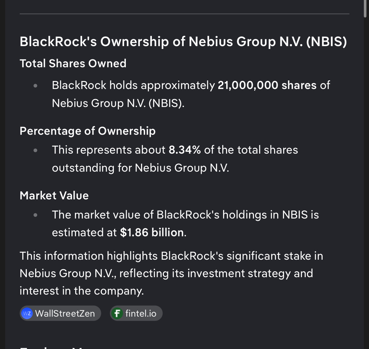The width and height of the screenshot is (369, 349).
Task: Click the bullet point beside The market value
Action: pos(35,215)
